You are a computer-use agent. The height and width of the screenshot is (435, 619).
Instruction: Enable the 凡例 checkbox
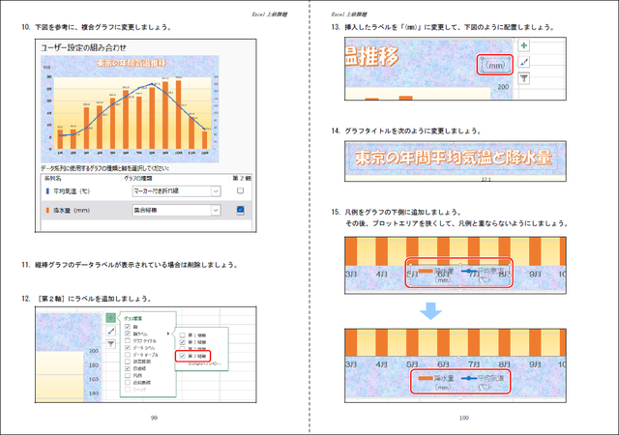pyautogui.click(x=128, y=375)
